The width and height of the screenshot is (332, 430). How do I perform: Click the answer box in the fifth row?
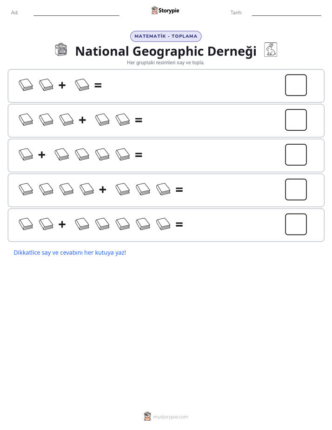pyautogui.click(x=296, y=224)
